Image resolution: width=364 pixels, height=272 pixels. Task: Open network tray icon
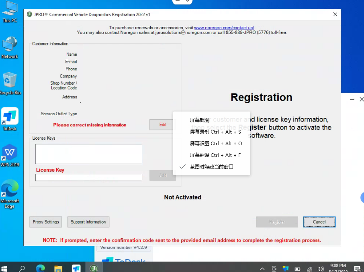(309, 269)
